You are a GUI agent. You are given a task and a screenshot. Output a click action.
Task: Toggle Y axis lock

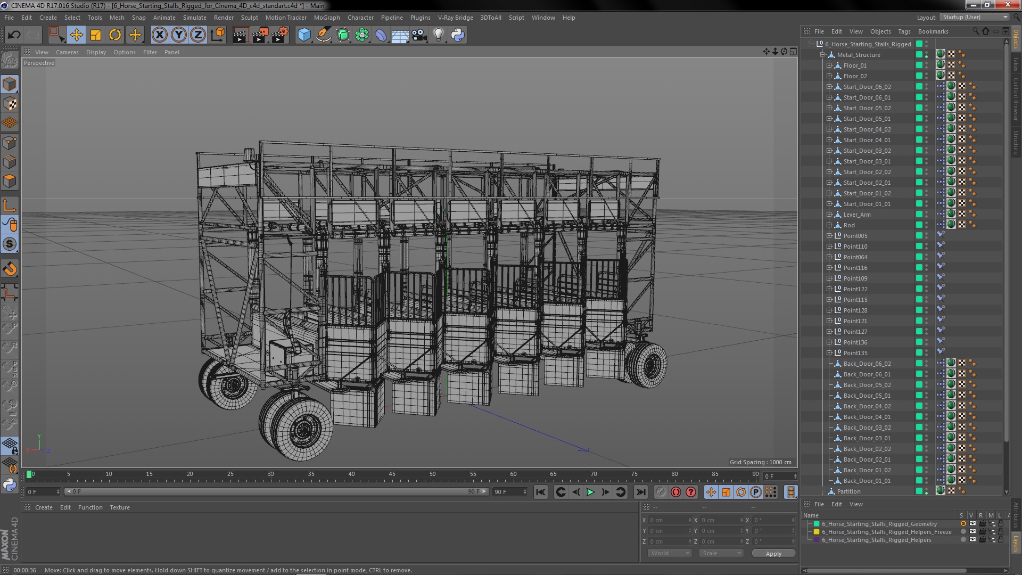pos(179,35)
